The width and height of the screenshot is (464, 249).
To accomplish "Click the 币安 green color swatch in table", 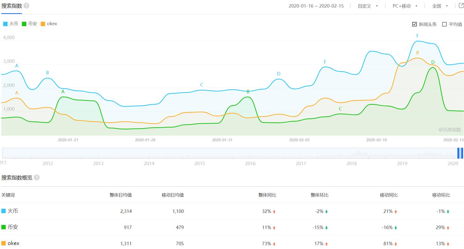I will (4, 227).
